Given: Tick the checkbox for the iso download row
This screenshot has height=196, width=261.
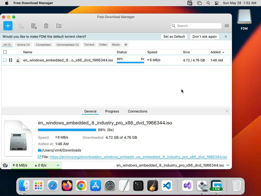Looking at the screenshot, I should coord(5,60).
